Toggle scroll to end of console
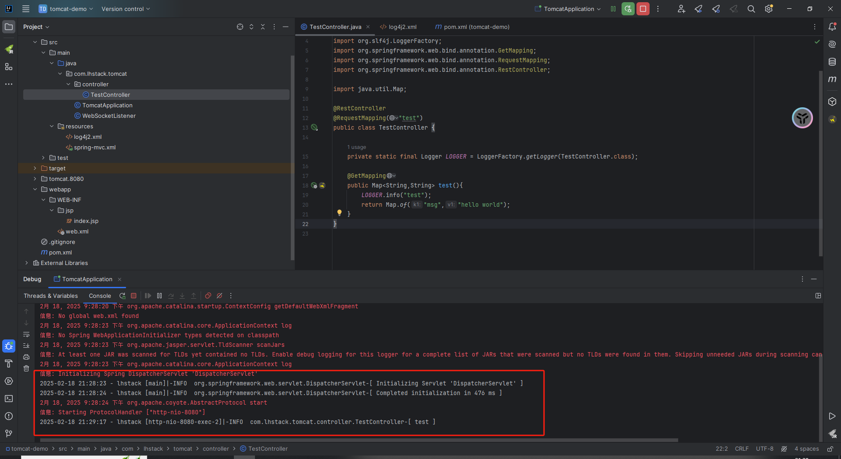Image resolution: width=841 pixels, height=459 pixels. 26,346
